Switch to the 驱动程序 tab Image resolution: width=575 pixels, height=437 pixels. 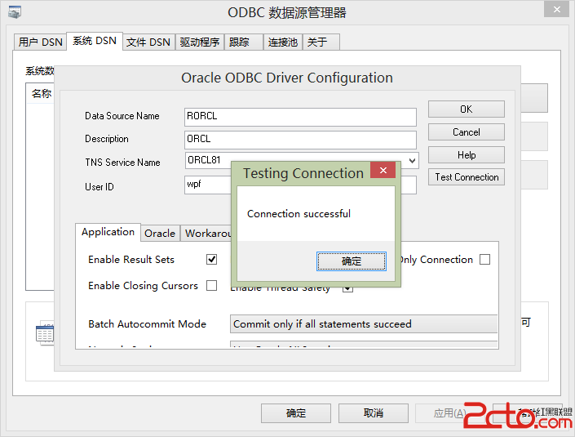200,42
